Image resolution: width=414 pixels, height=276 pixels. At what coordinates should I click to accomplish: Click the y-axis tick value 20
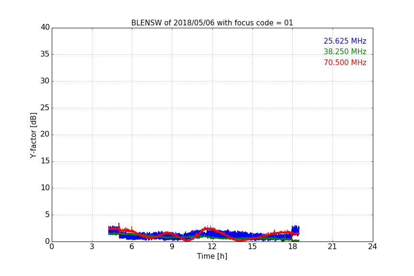point(45,134)
